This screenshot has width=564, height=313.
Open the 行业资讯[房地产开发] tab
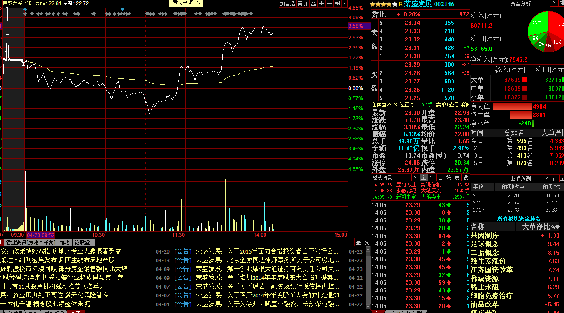tap(31, 243)
